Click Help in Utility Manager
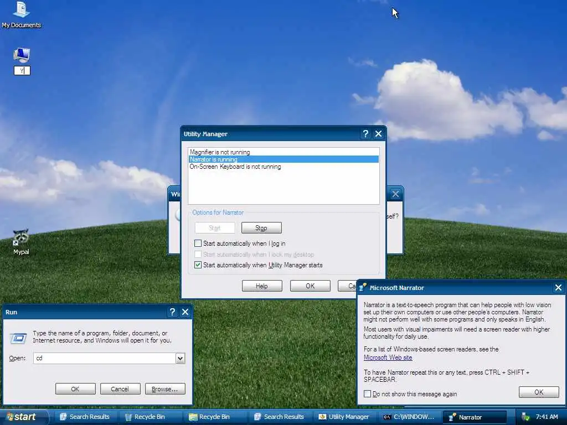 pos(262,286)
